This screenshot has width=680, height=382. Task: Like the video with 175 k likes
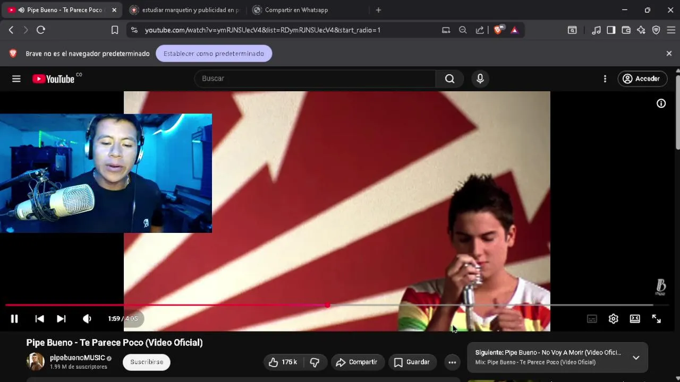(282, 362)
